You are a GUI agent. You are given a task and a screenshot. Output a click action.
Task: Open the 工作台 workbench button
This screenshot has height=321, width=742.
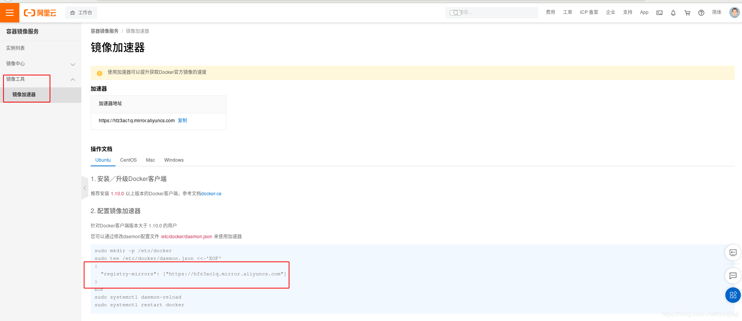point(81,13)
